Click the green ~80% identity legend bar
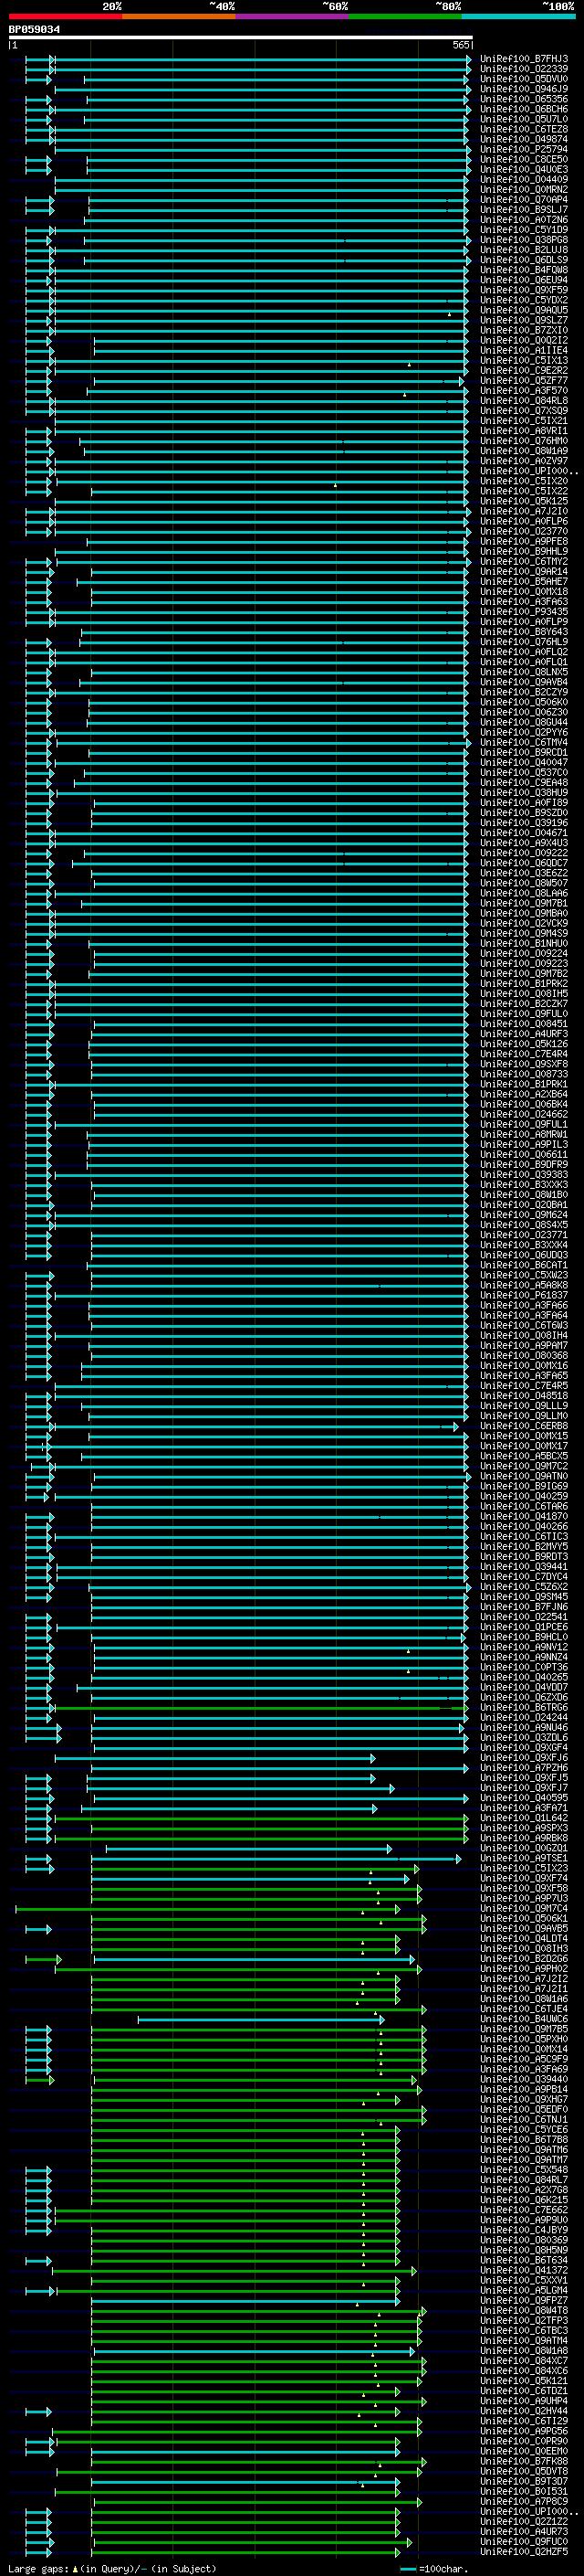 coord(405,16)
